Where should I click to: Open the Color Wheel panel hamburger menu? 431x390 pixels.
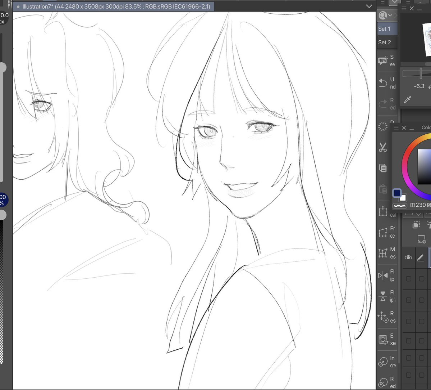[396, 127]
